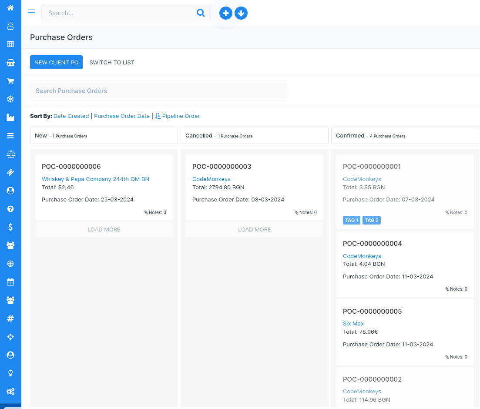This screenshot has height=409, width=480.
Task: Click the NEW CLIENT PO button
Action: pyautogui.click(x=56, y=62)
